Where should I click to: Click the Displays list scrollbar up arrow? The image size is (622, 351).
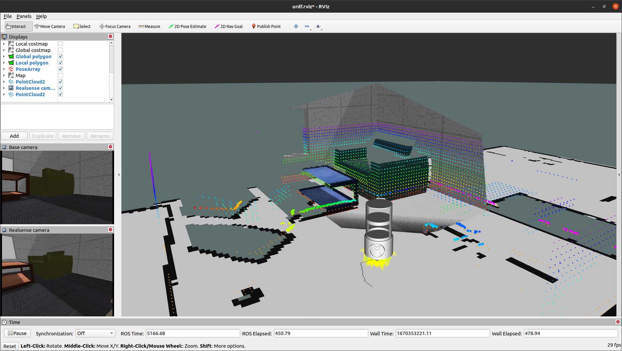[x=111, y=43]
